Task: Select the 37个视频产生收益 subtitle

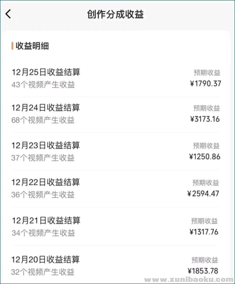Action: coord(43,157)
